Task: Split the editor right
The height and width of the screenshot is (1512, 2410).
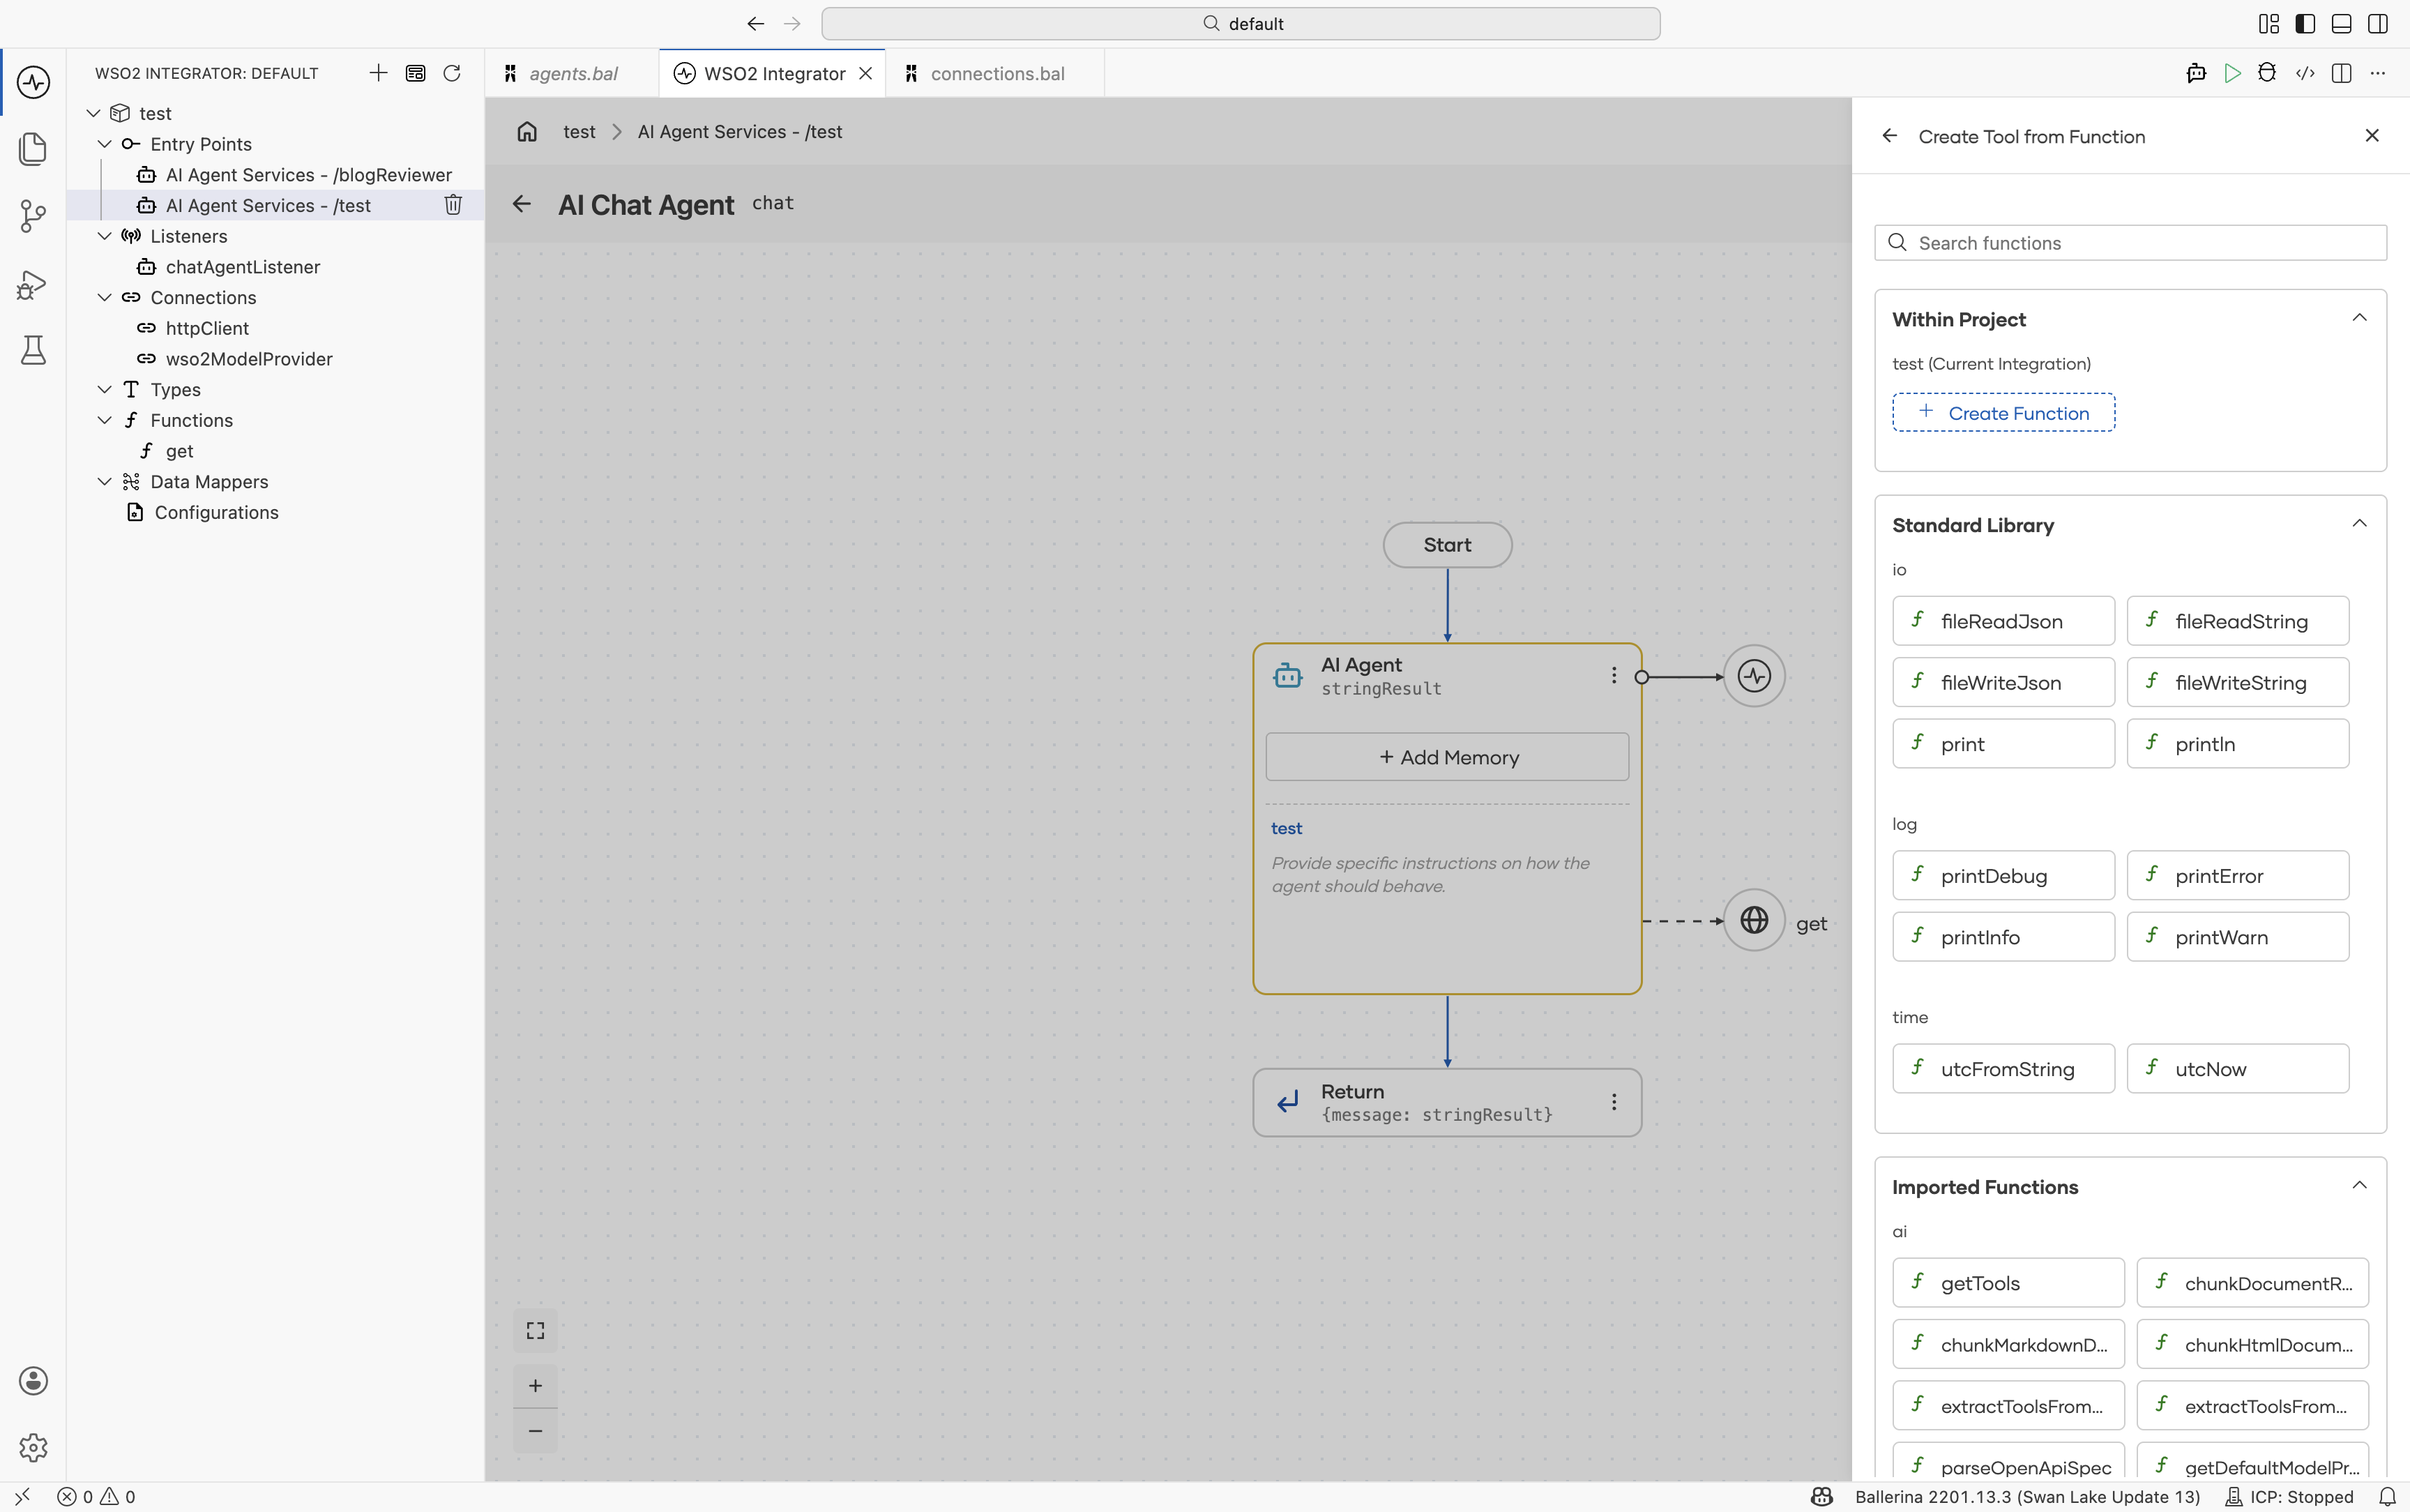Action: pyautogui.click(x=2341, y=73)
